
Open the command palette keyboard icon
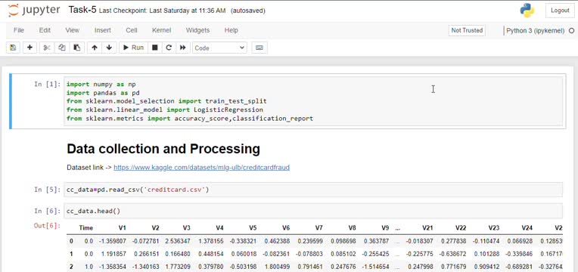(x=259, y=48)
